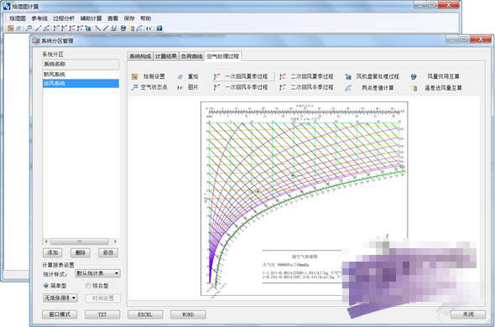Viewport: 495px width, 327px height.
Task: Open the 统计样式 默认统计表 dropdown
Action: pos(97,273)
